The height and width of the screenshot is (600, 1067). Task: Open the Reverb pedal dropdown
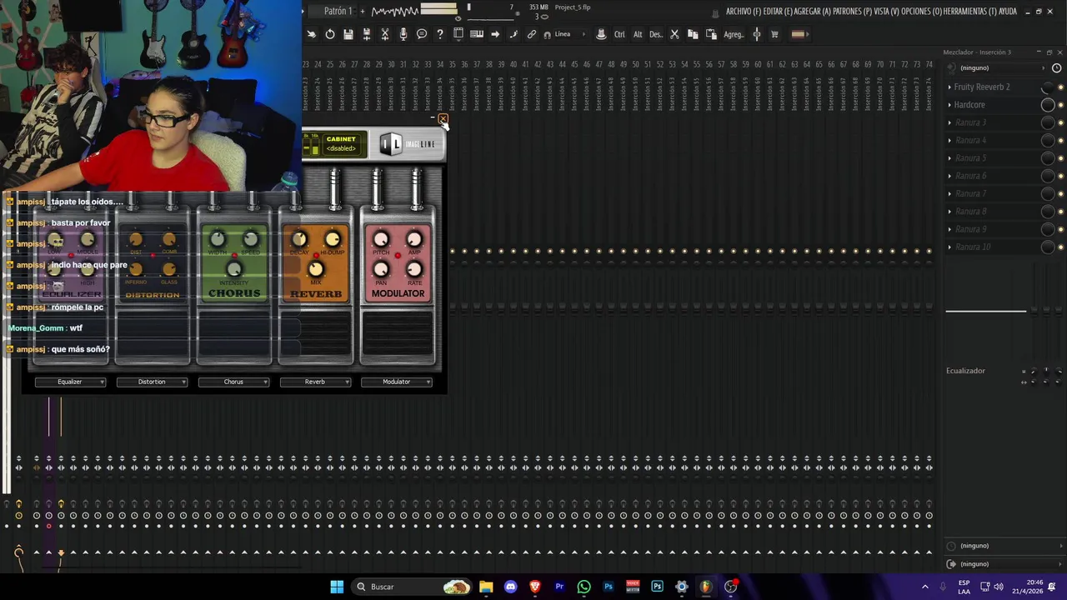tap(315, 382)
